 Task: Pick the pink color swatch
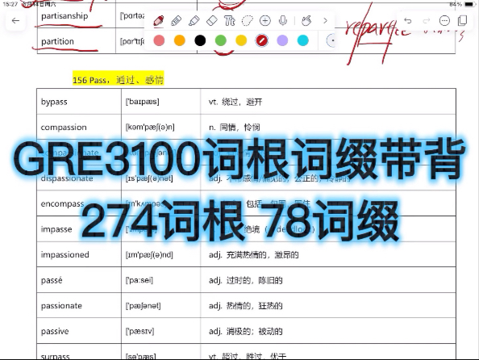tap(159, 40)
